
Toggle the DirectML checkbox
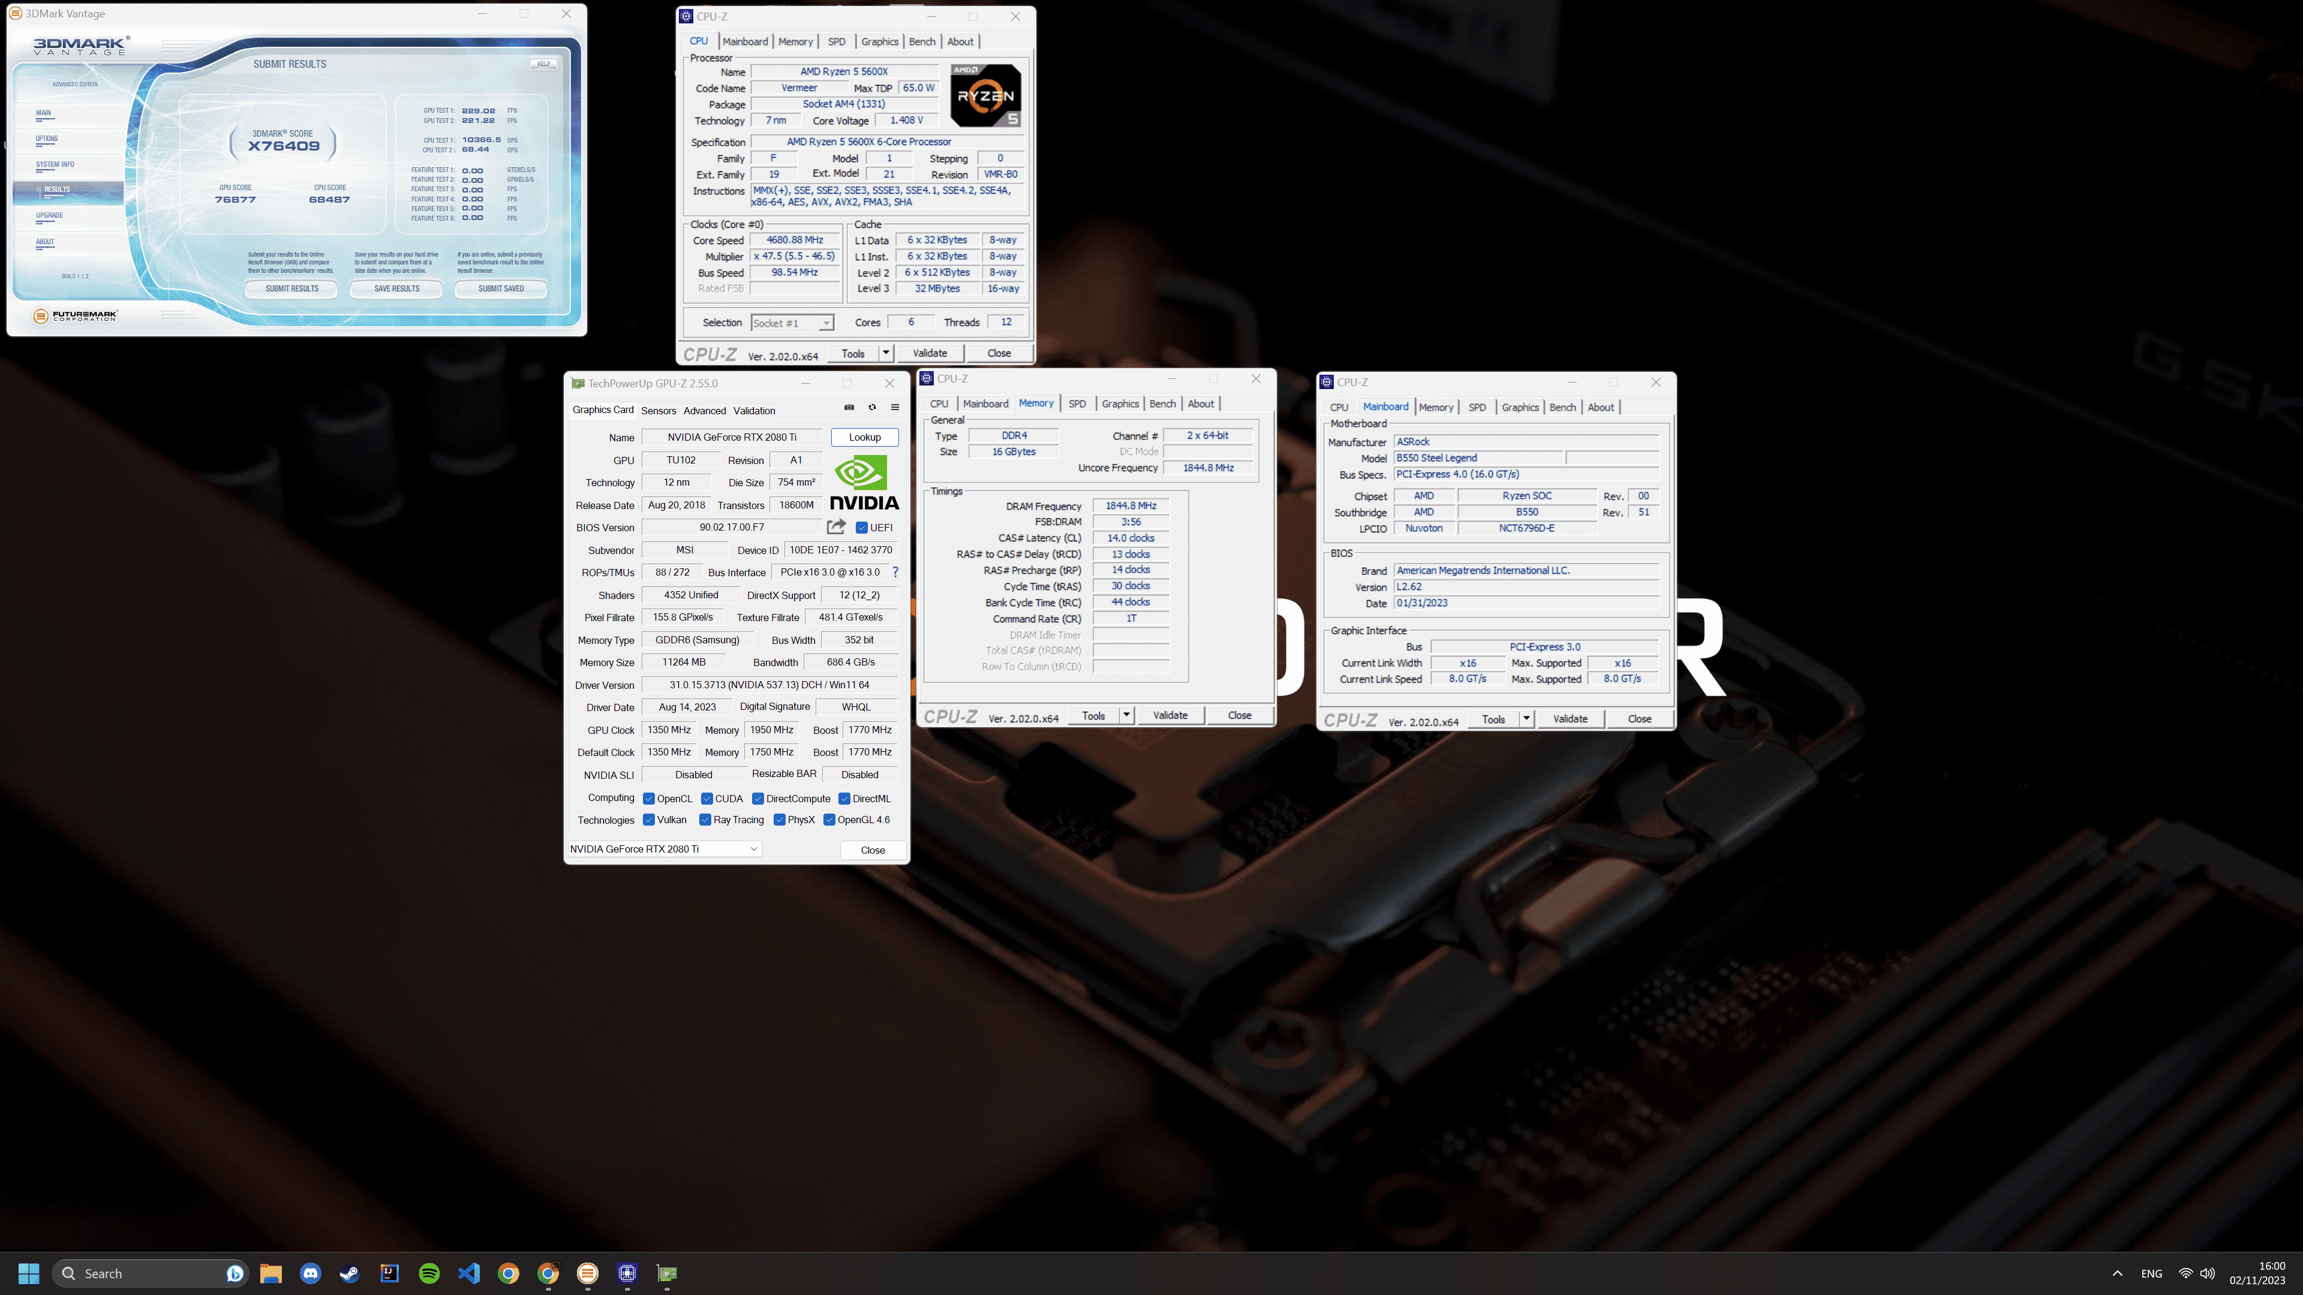pos(844,799)
